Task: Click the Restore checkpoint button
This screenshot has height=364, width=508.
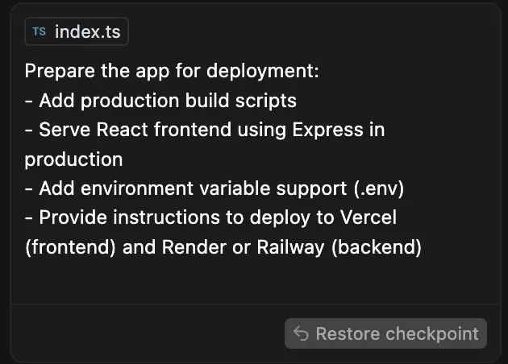Action: click(385, 333)
